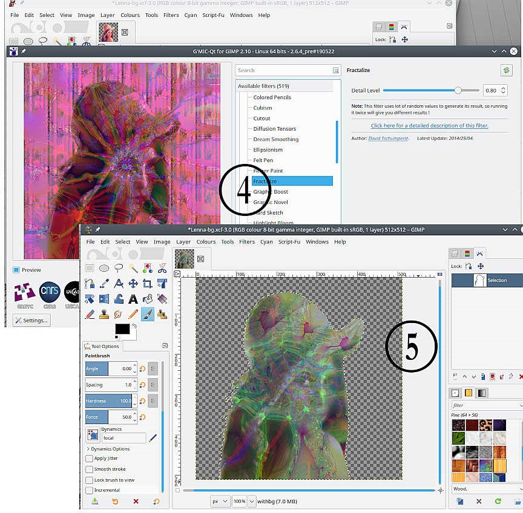Open Tool Options tab configuration menu
Screen dimensions: 523x513
(x=165, y=345)
